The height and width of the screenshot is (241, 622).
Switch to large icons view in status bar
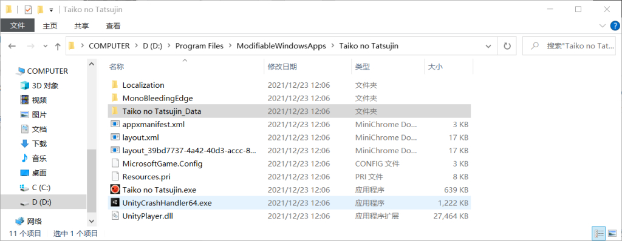612,234
